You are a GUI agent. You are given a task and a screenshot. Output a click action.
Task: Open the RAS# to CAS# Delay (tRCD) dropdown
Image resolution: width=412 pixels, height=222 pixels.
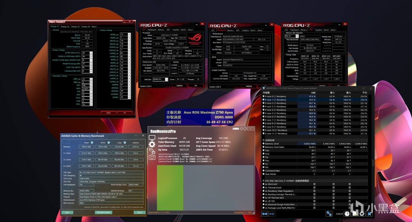92,57
